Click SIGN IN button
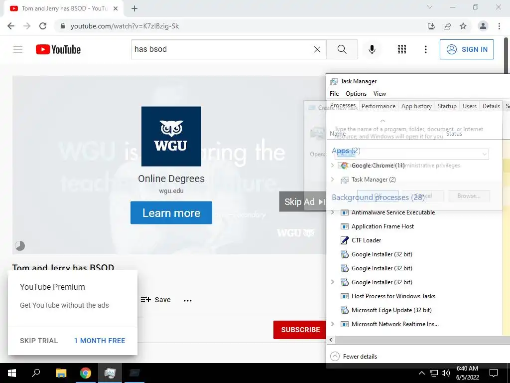This screenshot has height=383, width=510. pos(467,49)
